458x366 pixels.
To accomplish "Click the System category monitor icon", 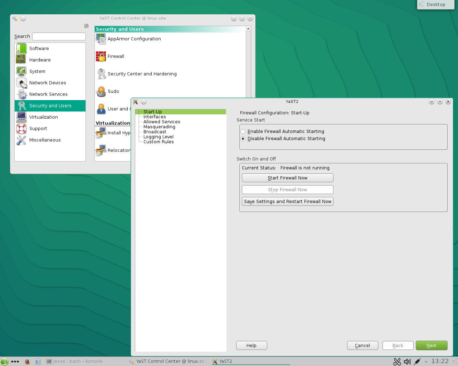I will coord(21,71).
